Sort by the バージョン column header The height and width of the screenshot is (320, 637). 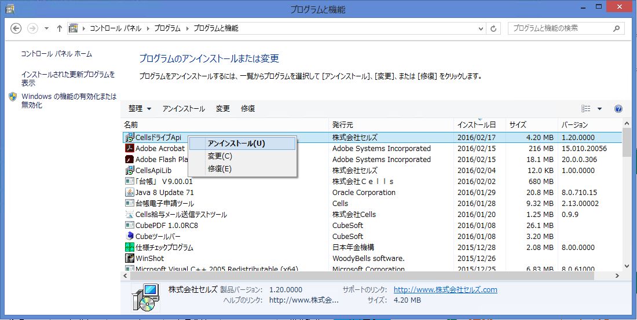590,125
